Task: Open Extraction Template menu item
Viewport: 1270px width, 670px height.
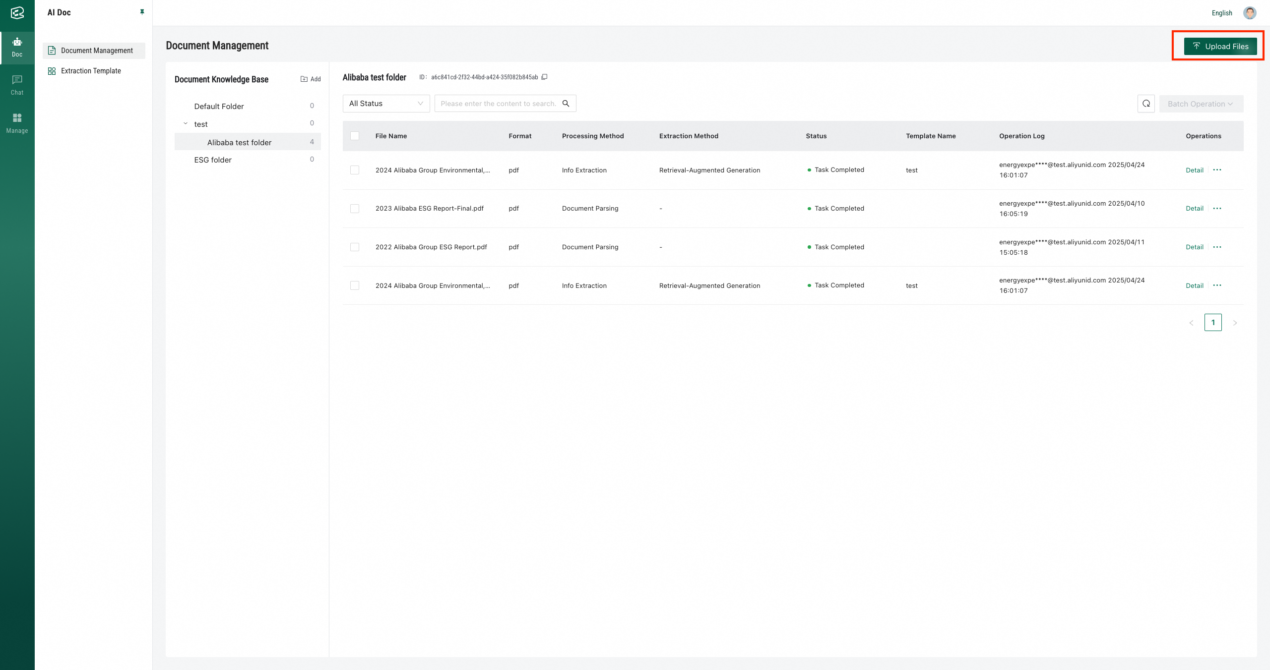Action: click(x=91, y=71)
